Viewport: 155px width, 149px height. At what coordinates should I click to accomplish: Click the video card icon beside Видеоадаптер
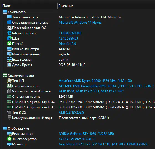pyautogui.click(x=9, y=134)
